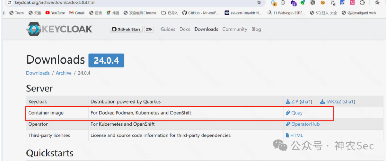Click the Downloads page heading
Screen dimensions: 386x161
coord(56,60)
